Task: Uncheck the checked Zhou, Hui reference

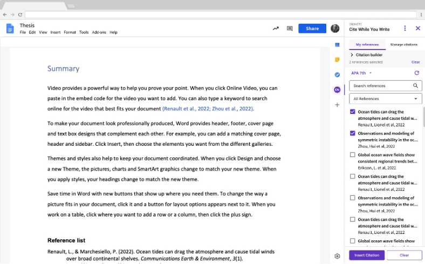Action: point(352,133)
